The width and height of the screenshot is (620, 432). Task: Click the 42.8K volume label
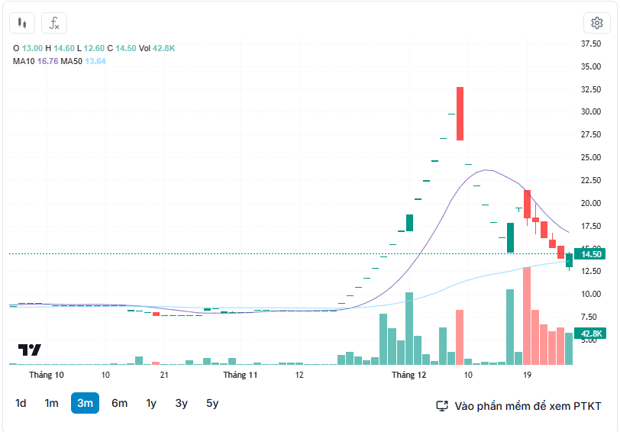pos(593,334)
